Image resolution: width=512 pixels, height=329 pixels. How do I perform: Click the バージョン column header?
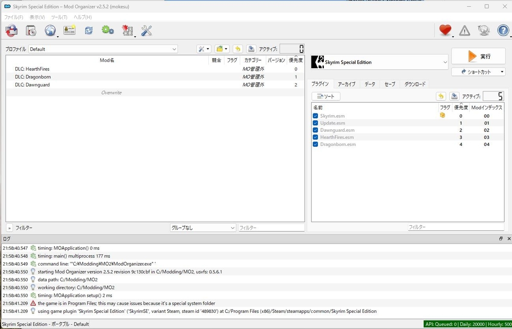pos(276,60)
